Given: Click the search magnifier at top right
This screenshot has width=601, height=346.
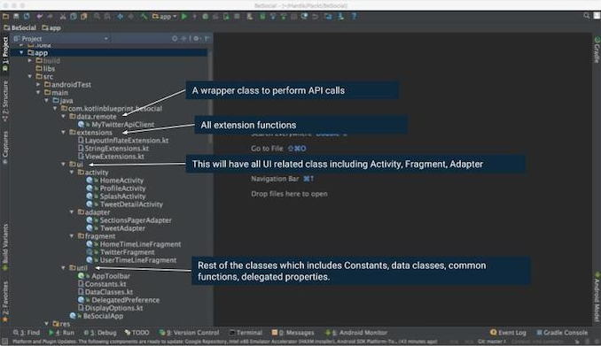Looking at the screenshot, I should 587,16.
